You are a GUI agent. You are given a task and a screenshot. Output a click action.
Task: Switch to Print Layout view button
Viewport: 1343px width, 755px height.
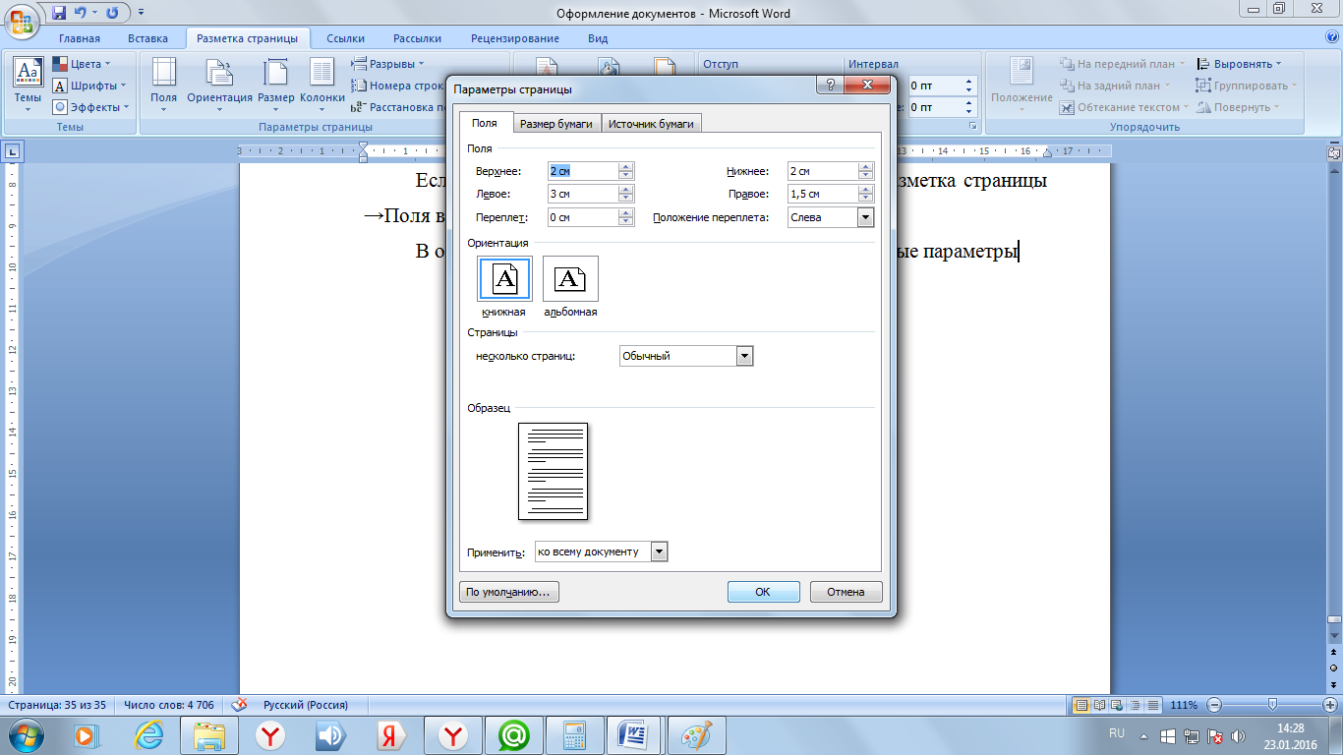tap(1081, 705)
